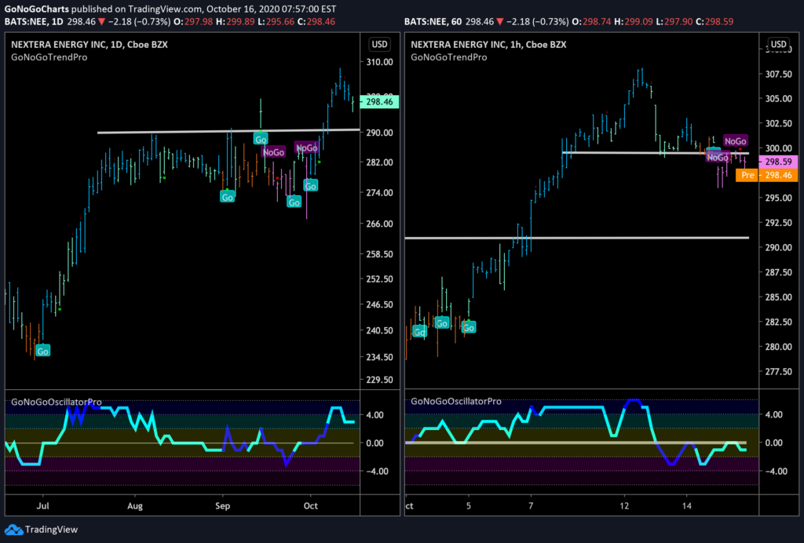Click the BATS:NEE, 1D symbol header
Viewport: 804px width, 543px height.
33,21
